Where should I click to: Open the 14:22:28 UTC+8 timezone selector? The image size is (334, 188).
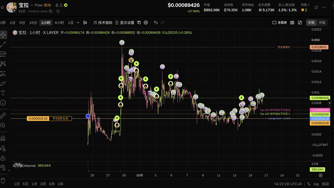pyautogui.click(x=288, y=184)
